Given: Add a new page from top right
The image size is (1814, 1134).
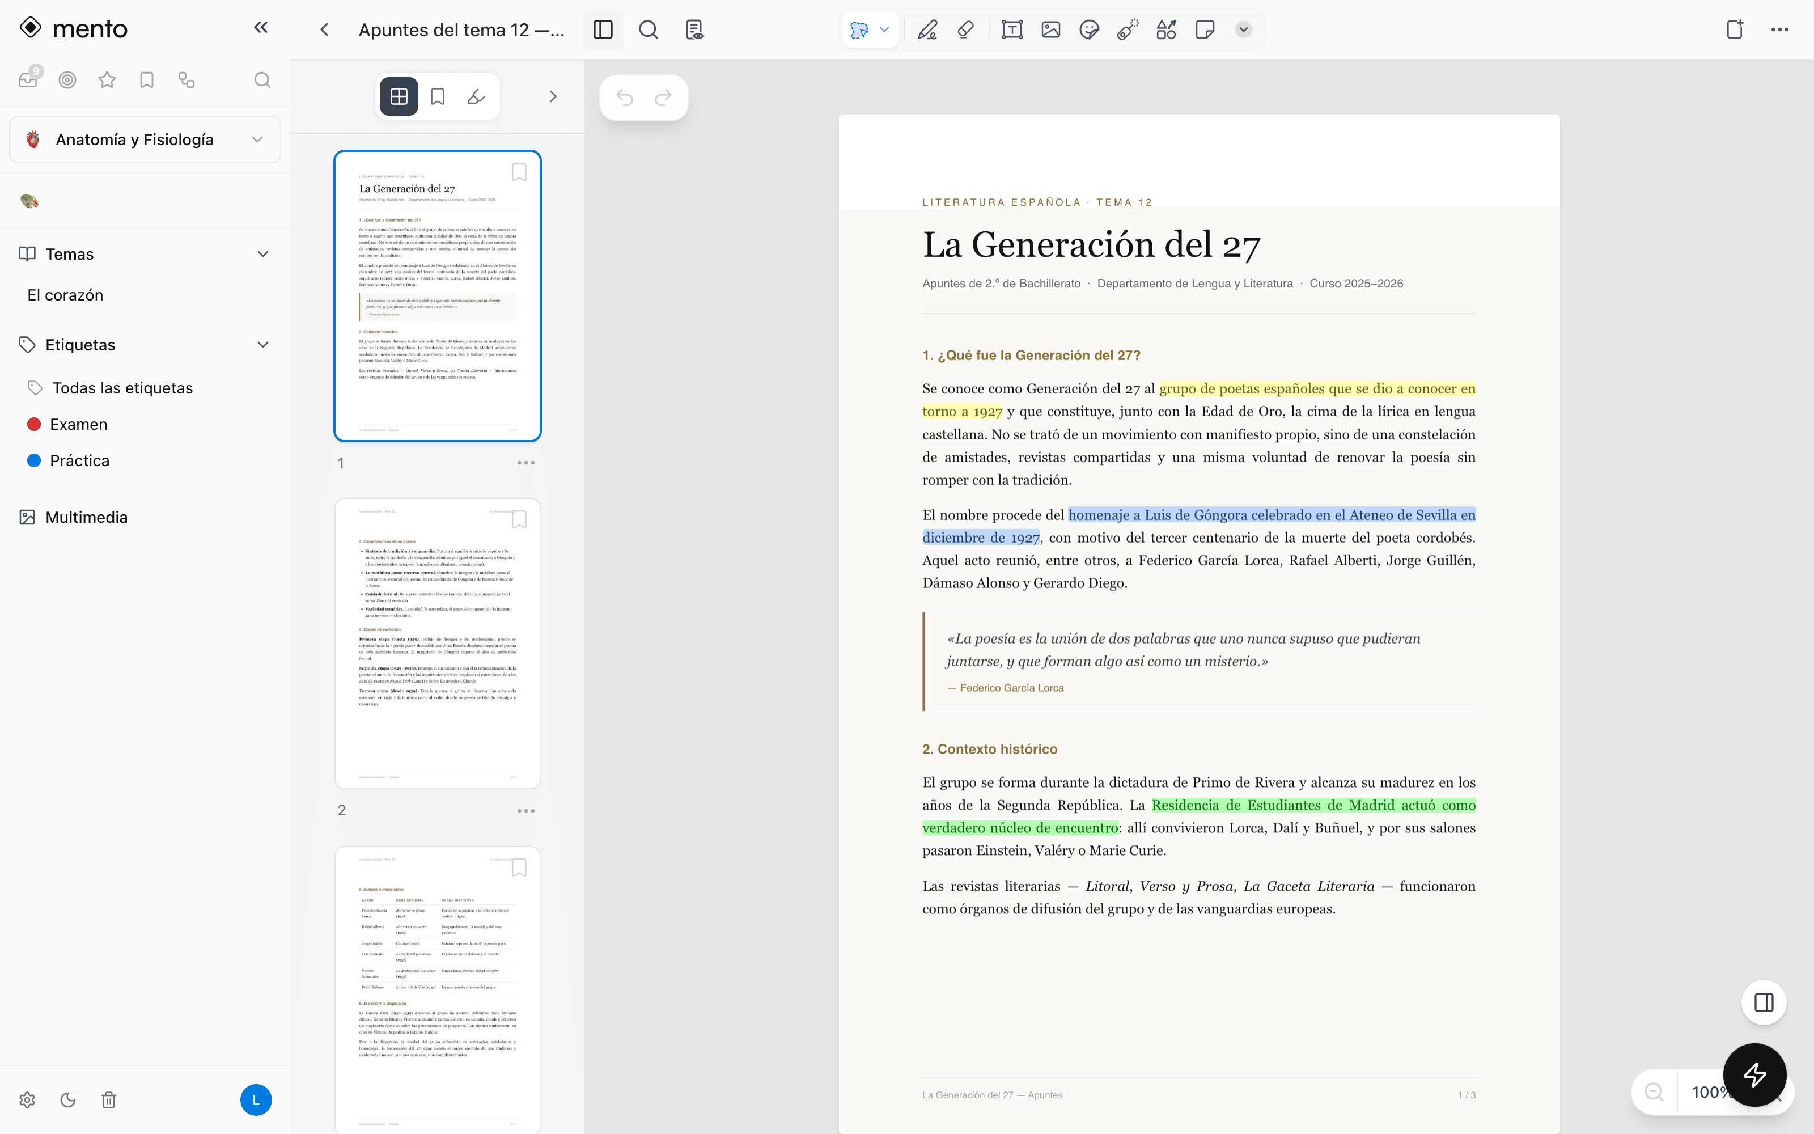Looking at the screenshot, I should [x=1735, y=30].
